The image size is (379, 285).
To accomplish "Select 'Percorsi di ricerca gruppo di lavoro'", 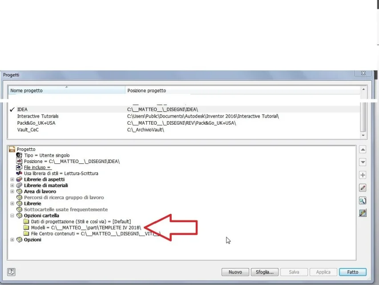I will (x=64, y=197).
